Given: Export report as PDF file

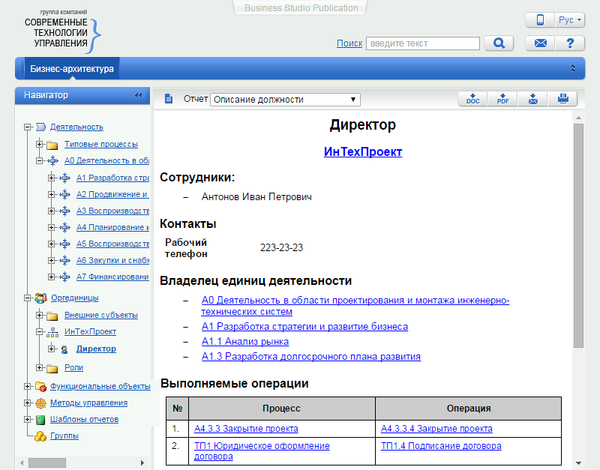Looking at the screenshot, I should (x=502, y=99).
